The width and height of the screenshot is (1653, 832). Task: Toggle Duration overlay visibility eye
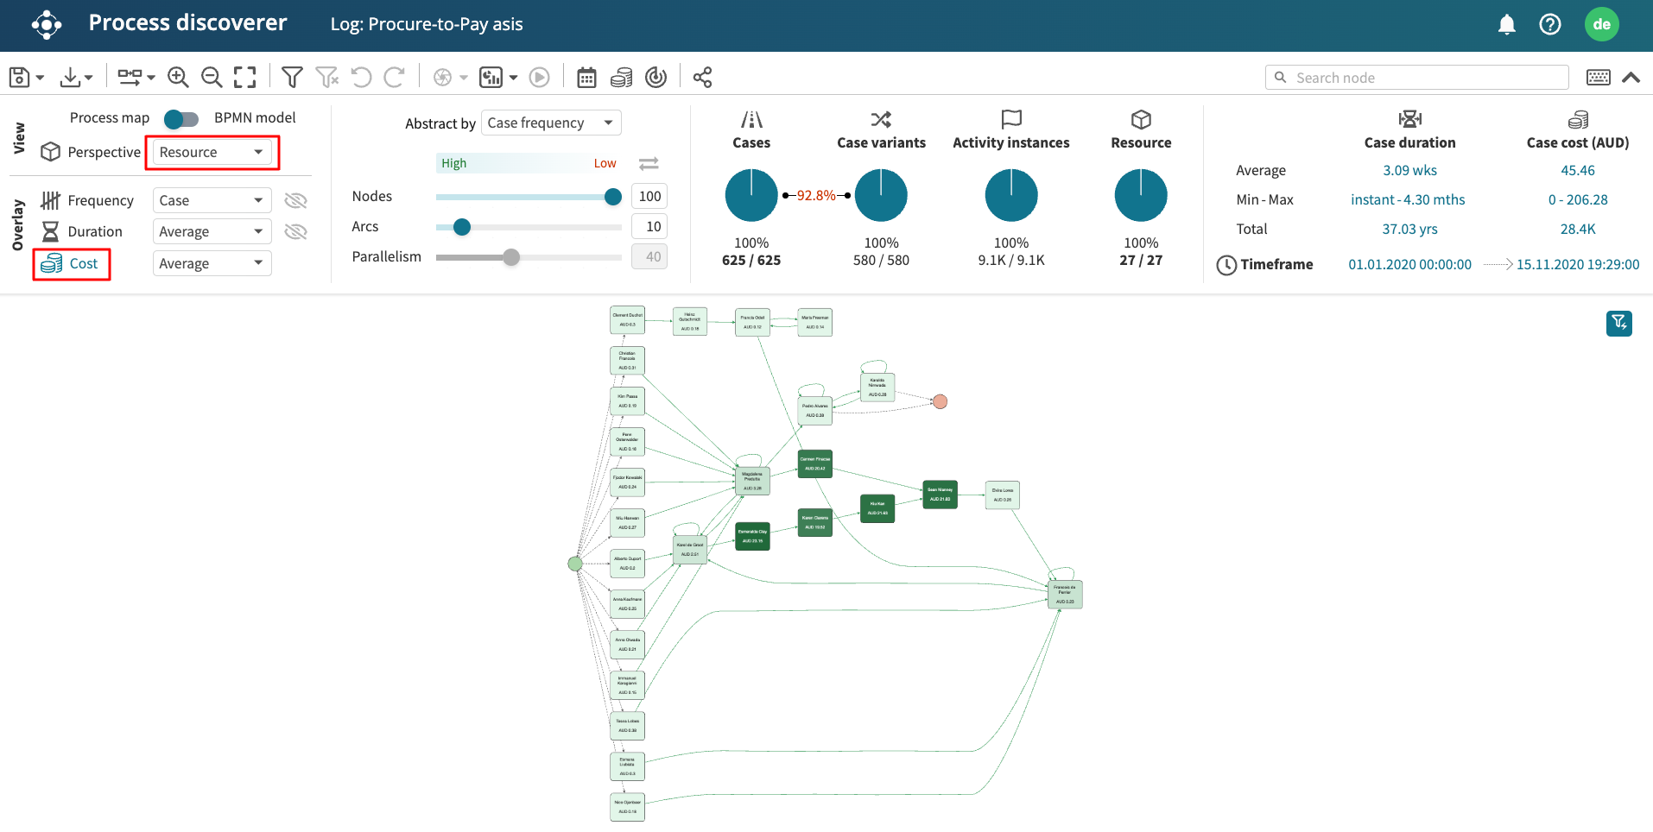295,232
